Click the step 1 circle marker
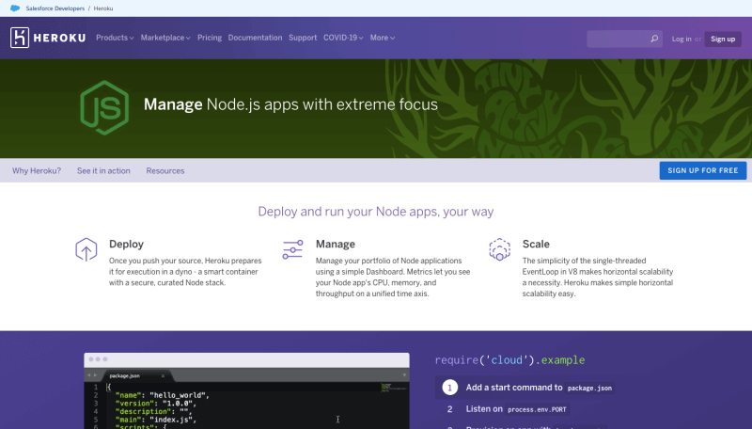Image resolution: width=752 pixels, height=429 pixels. 450,388
